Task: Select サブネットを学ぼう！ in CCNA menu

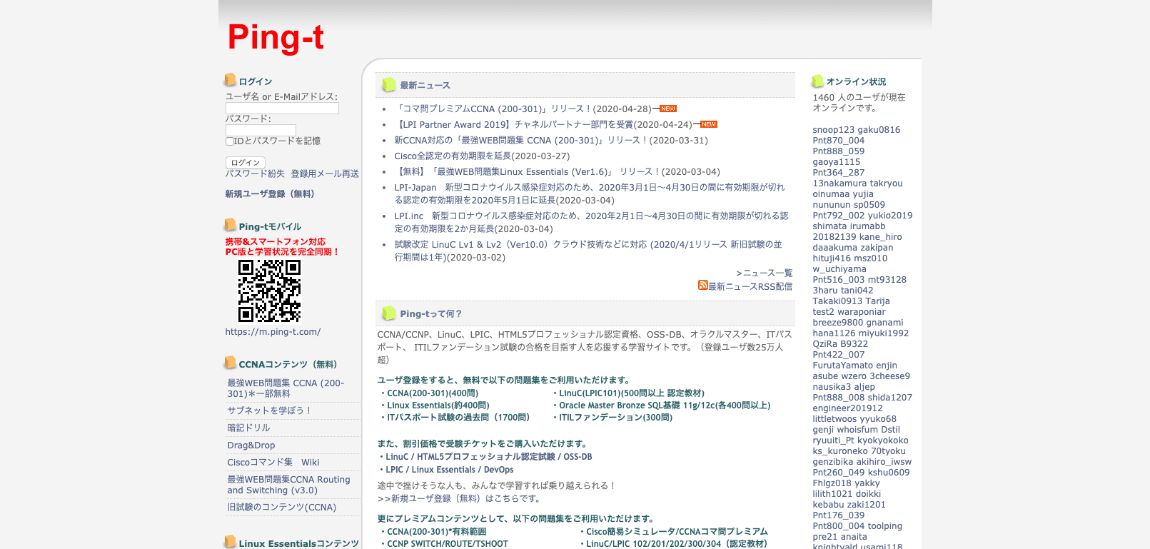Action: pos(269,411)
